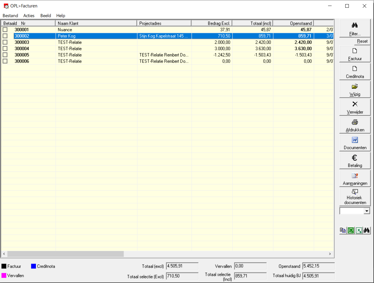This screenshot has width=374, height=283.
Task: Tick Betaald checkbox for invoice 300005
Action: (x=5, y=55)
